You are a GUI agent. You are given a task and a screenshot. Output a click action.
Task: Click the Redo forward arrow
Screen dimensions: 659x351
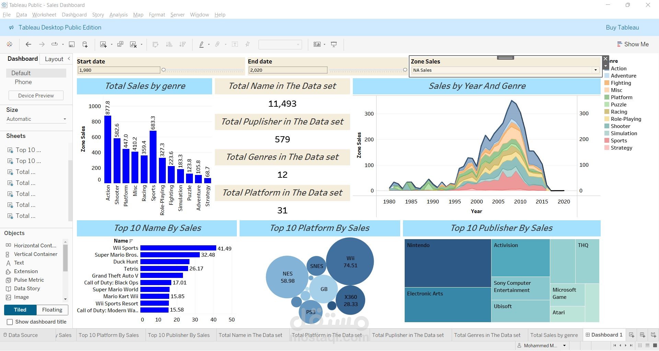click(x=42, y=44)
